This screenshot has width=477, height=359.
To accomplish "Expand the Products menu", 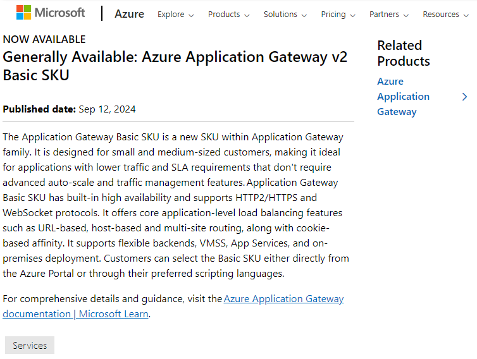I will click(x=229, y=15).
